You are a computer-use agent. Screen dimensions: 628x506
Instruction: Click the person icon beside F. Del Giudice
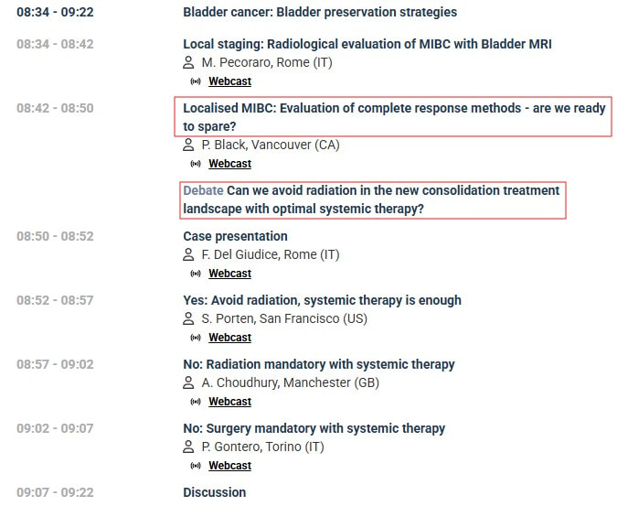point(188,254)
